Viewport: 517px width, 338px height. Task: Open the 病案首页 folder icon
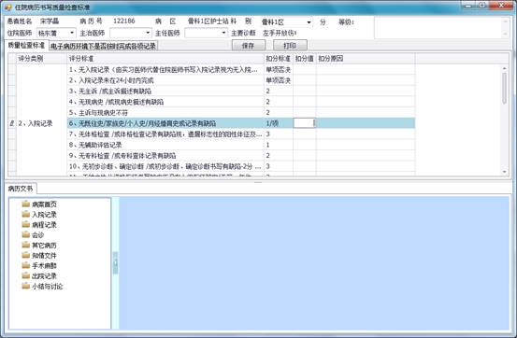26,204
